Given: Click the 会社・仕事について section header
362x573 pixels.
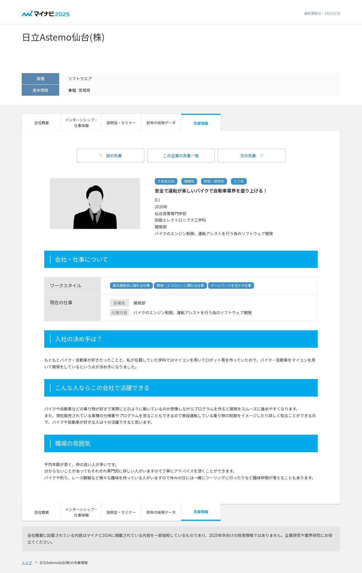Looking at the screenshot, I should (181, 259).
